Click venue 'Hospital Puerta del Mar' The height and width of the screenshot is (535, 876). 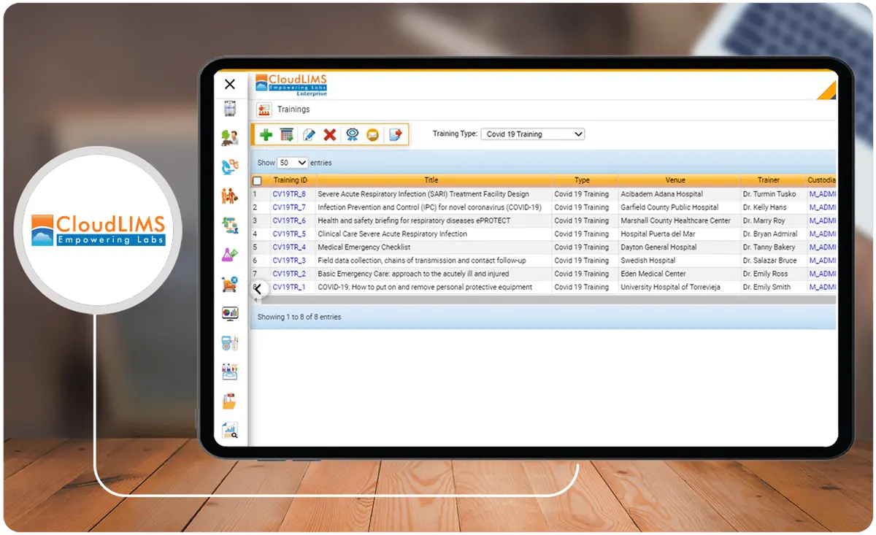point(658,234)
